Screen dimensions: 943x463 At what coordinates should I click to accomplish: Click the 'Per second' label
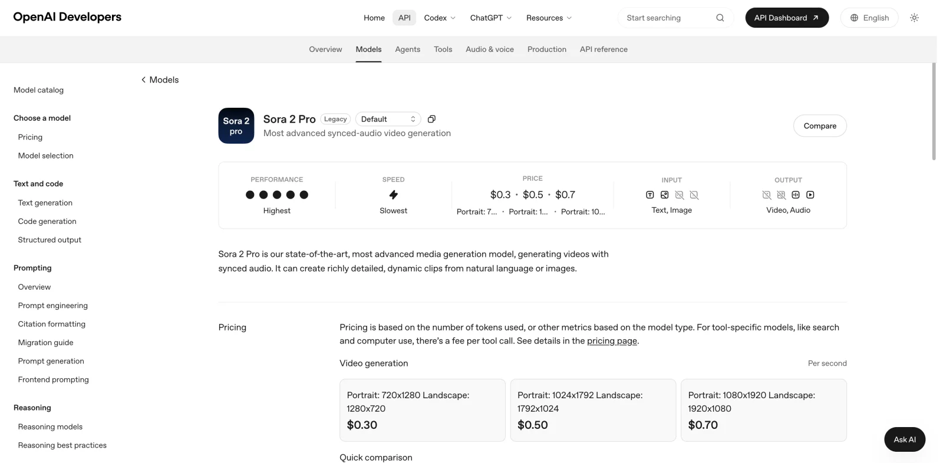tap(827, 363)
